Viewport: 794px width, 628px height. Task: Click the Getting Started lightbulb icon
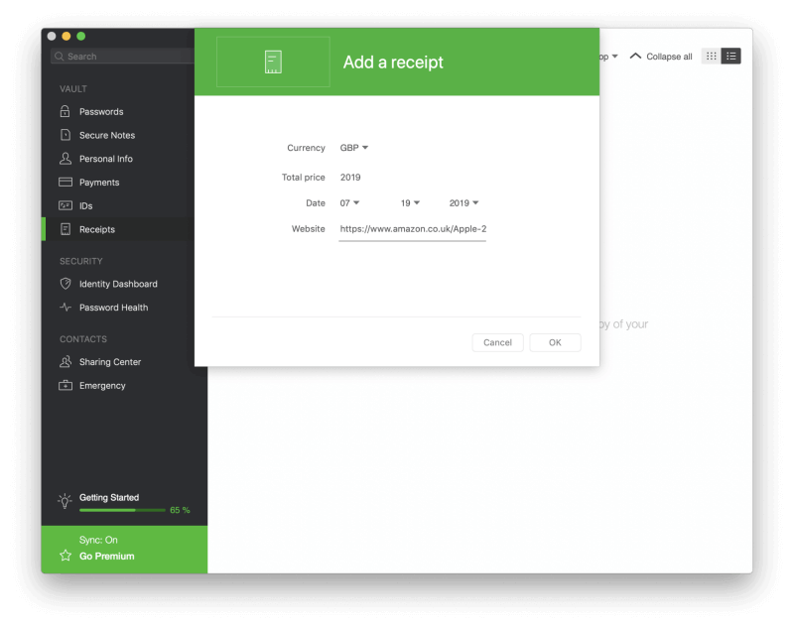coord(65,501)
